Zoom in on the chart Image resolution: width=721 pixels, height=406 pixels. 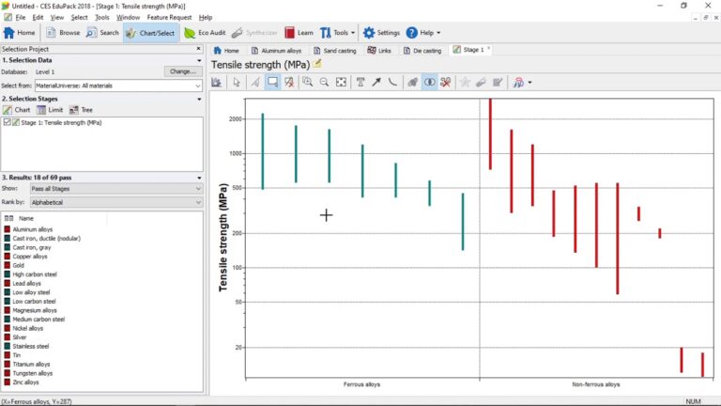(x=308, y=83)
